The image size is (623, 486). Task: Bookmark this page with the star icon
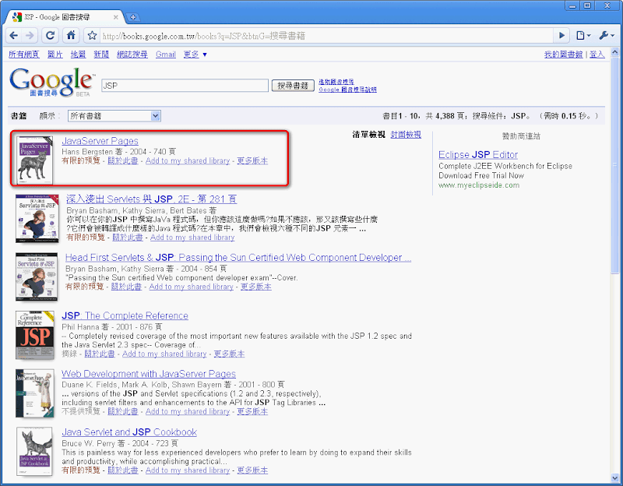point(92,35)
